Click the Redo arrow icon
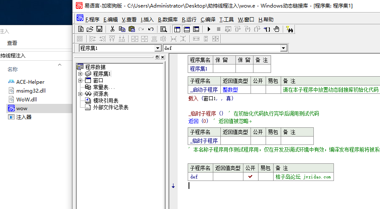The height and width of the screenshot is (209, 380). coord(141,29)
